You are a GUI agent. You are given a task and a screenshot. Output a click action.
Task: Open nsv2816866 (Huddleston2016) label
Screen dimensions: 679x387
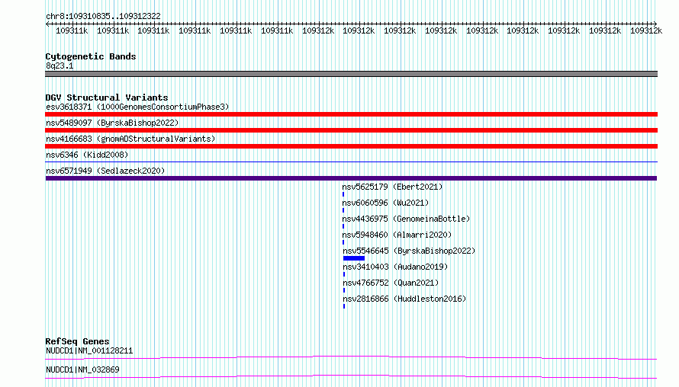[x=404, y=299]
